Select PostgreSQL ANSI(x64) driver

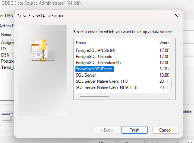point(95,50)
